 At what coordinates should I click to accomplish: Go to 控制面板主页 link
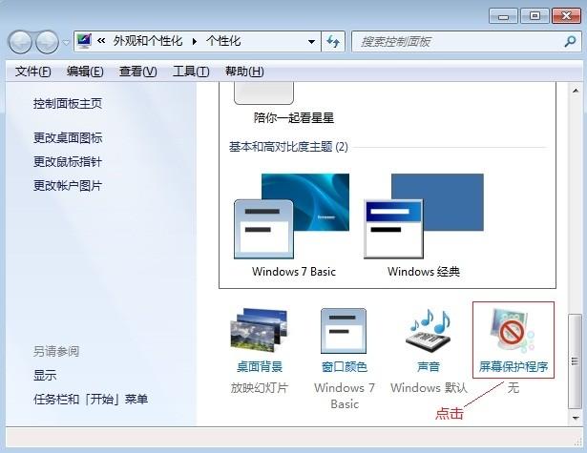click(x=68, y=104)
